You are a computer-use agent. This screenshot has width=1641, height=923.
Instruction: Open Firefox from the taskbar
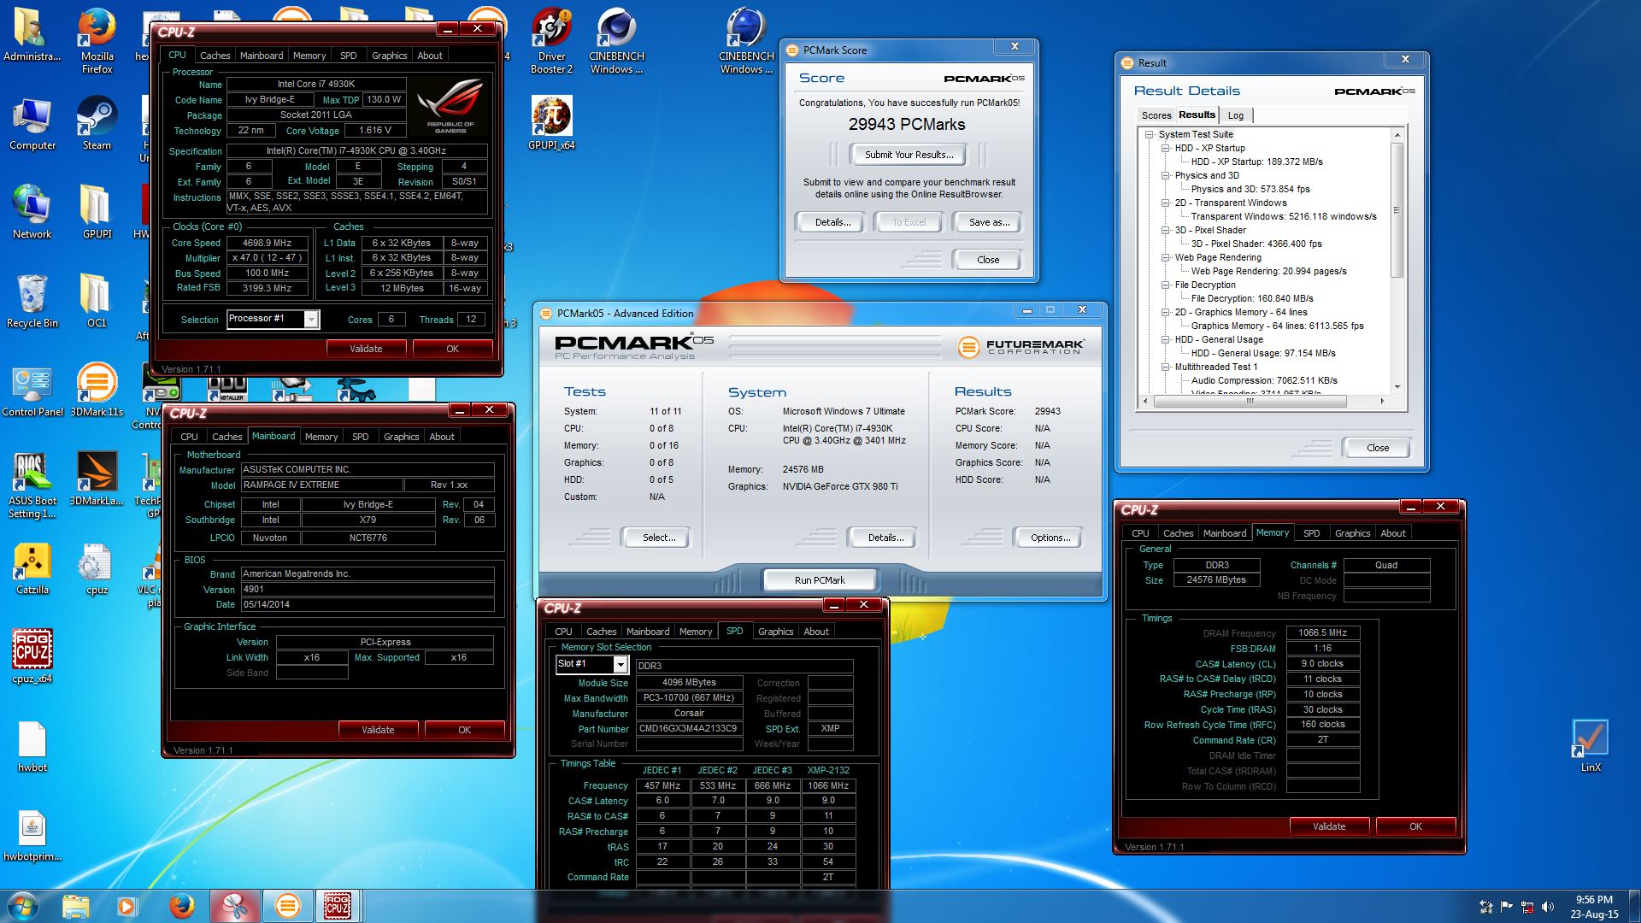point(181,906)
